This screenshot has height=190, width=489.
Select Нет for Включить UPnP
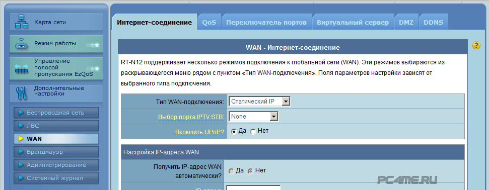point(253,132)
